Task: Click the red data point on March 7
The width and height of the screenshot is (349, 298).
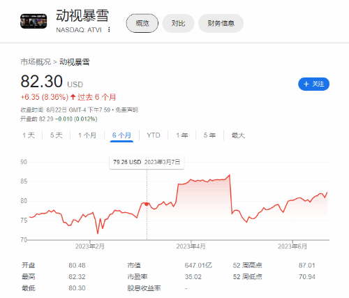Action: pyautogui.click(x=147, y=204)
